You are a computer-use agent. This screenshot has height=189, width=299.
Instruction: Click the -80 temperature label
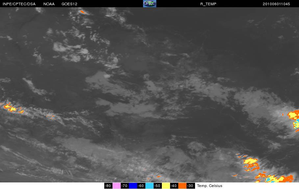click(x=108, y=186)
